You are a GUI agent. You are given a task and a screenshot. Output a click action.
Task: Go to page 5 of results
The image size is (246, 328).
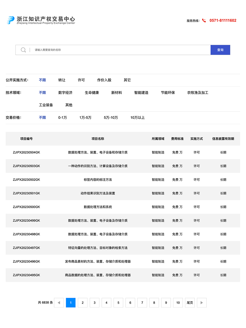(118, 303)
